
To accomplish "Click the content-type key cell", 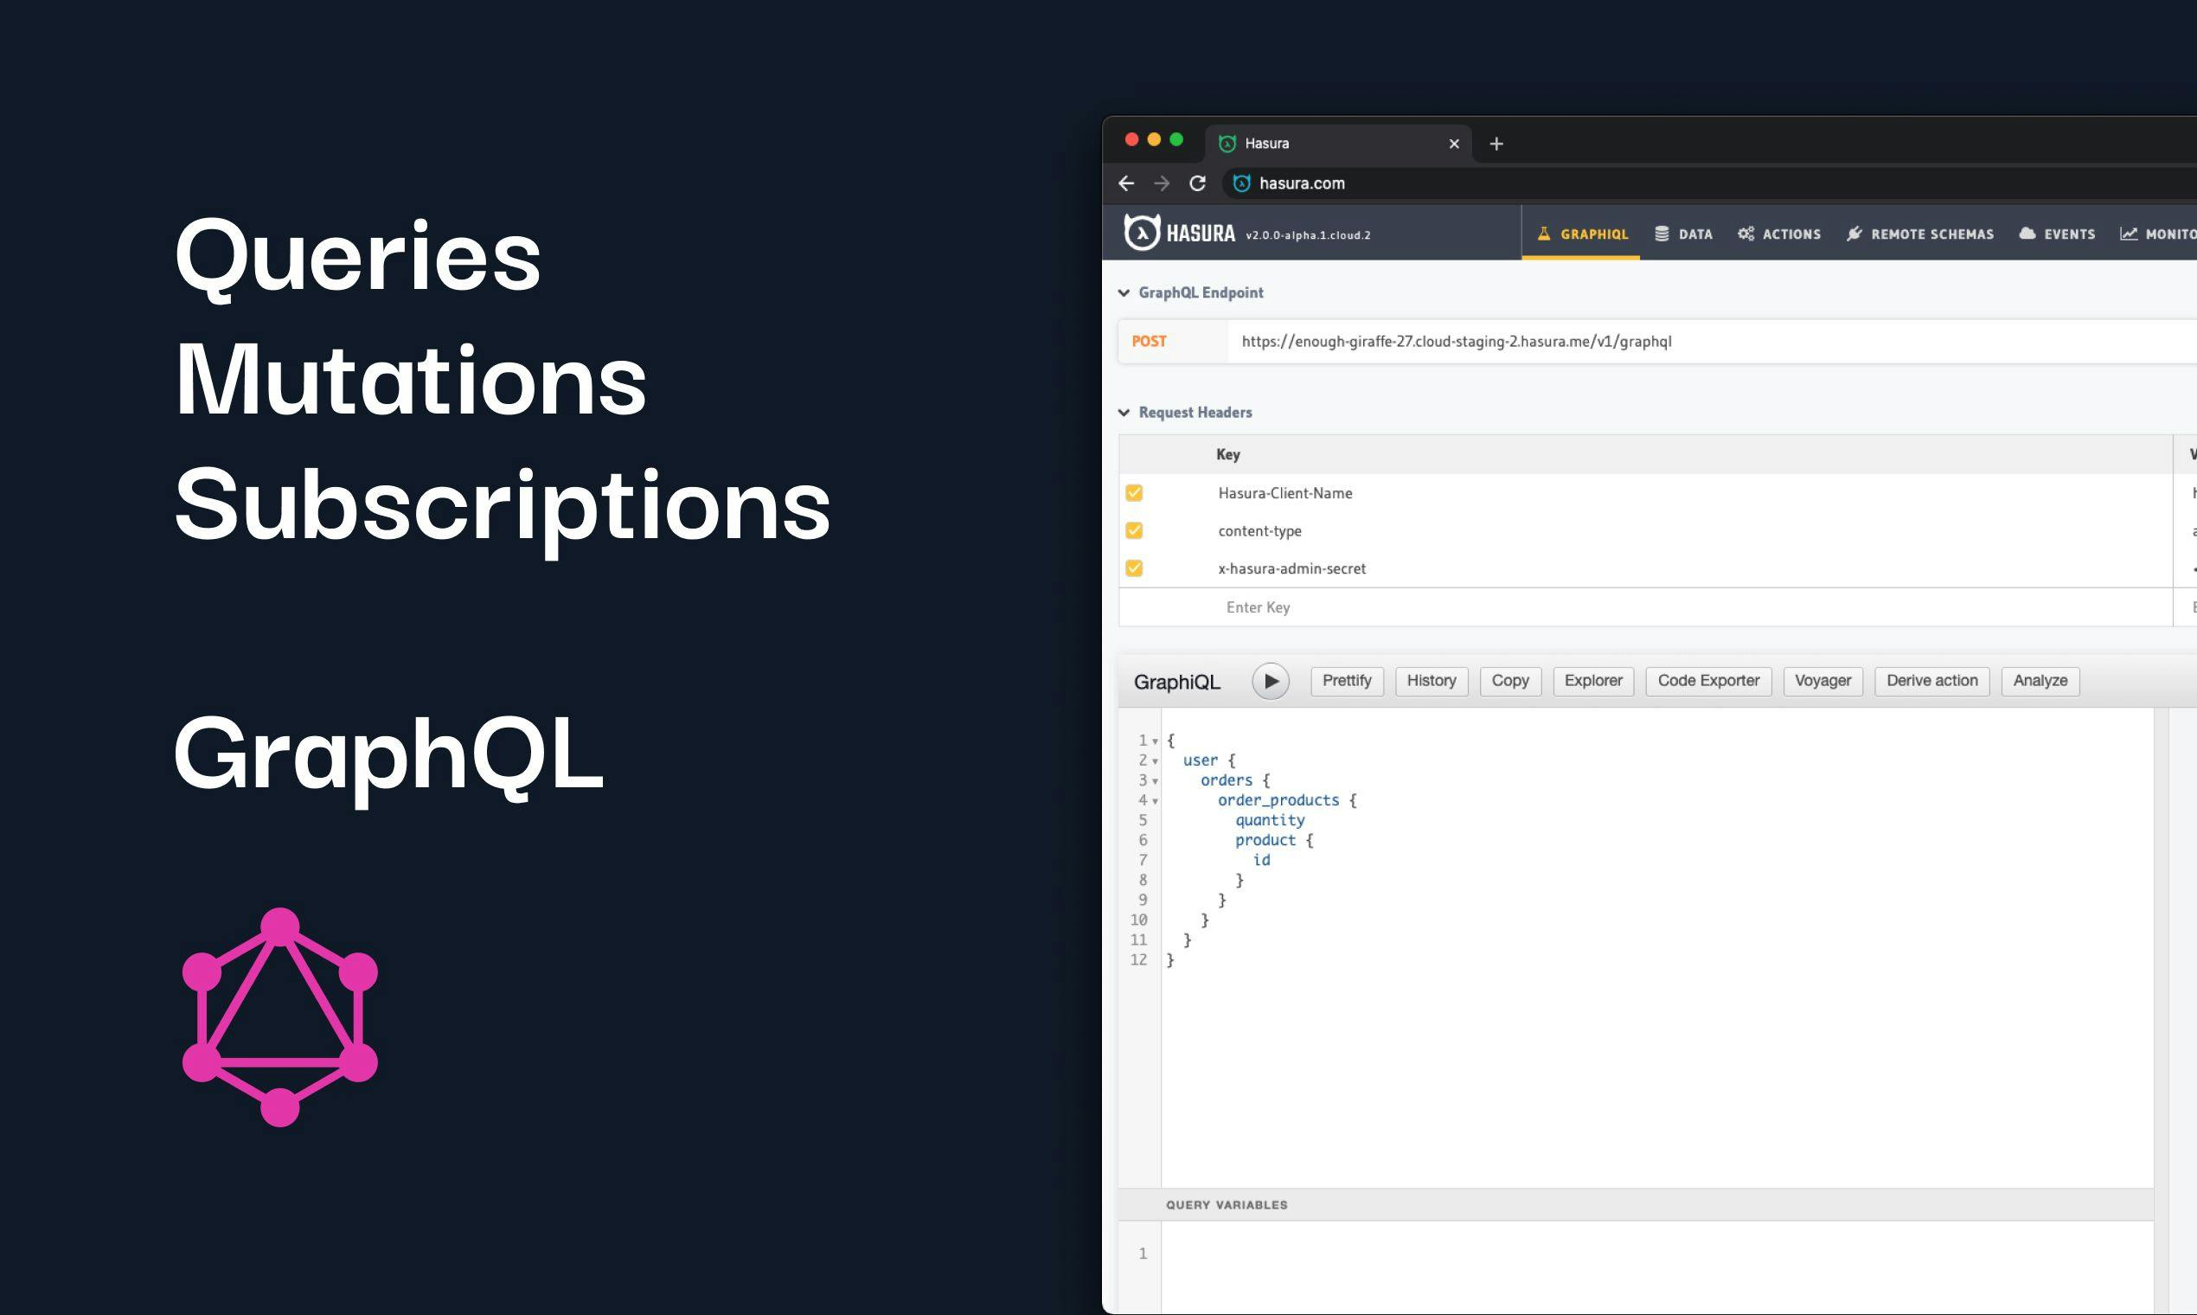I will tap(1259, 531).
